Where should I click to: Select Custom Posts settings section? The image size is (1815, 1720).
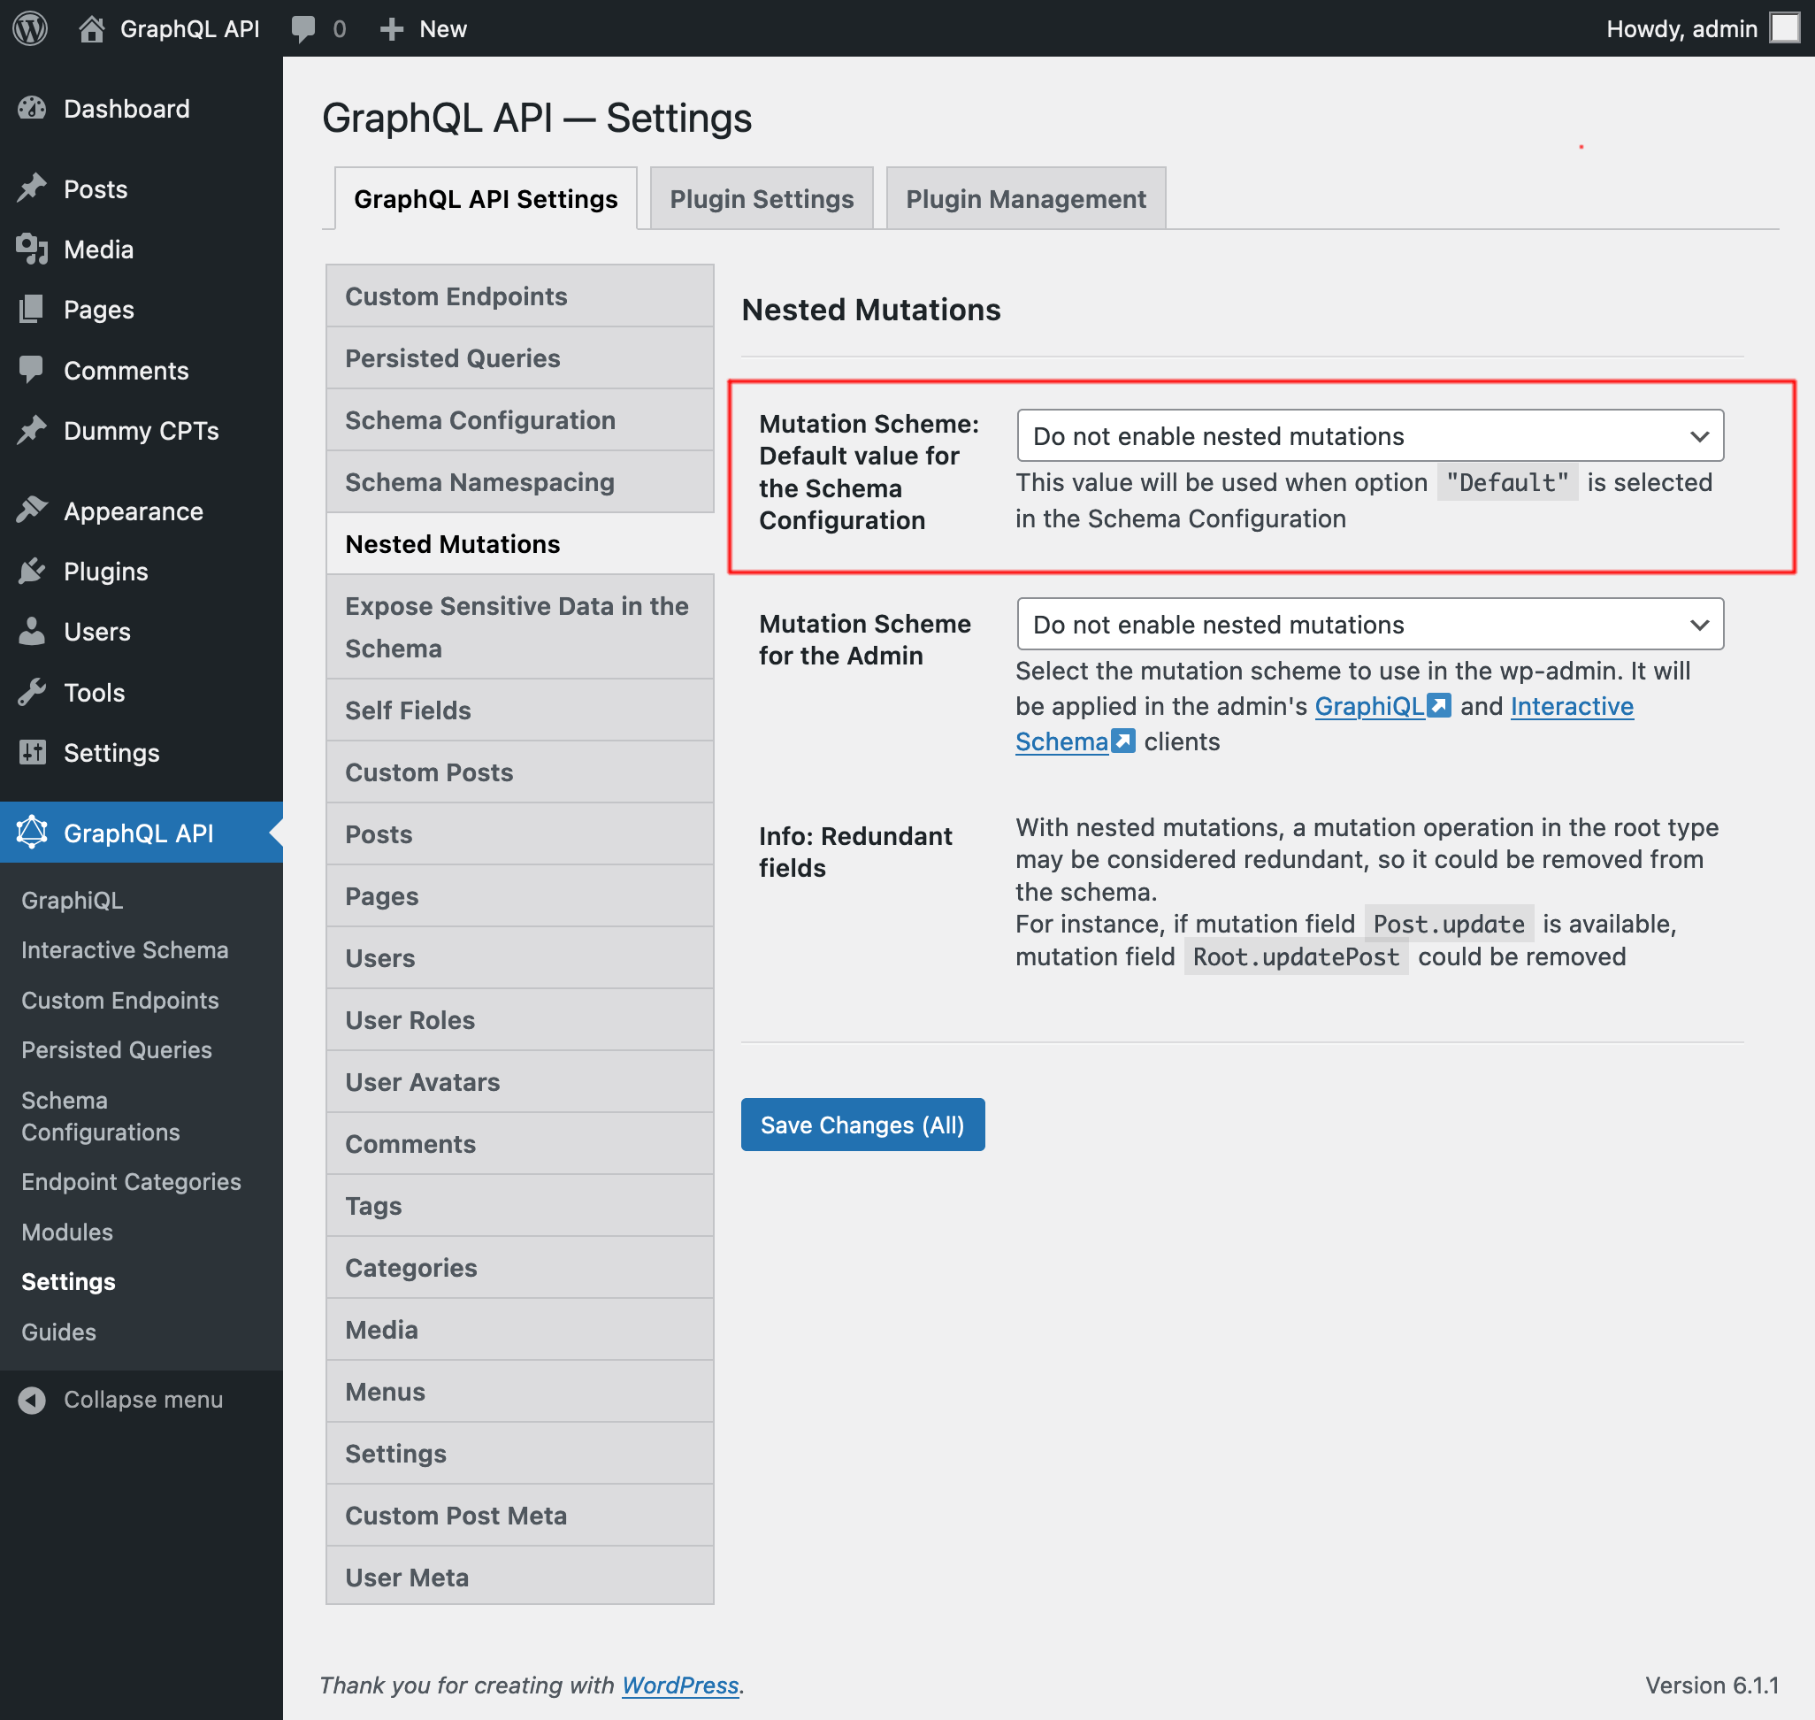(x=520, y=772)
